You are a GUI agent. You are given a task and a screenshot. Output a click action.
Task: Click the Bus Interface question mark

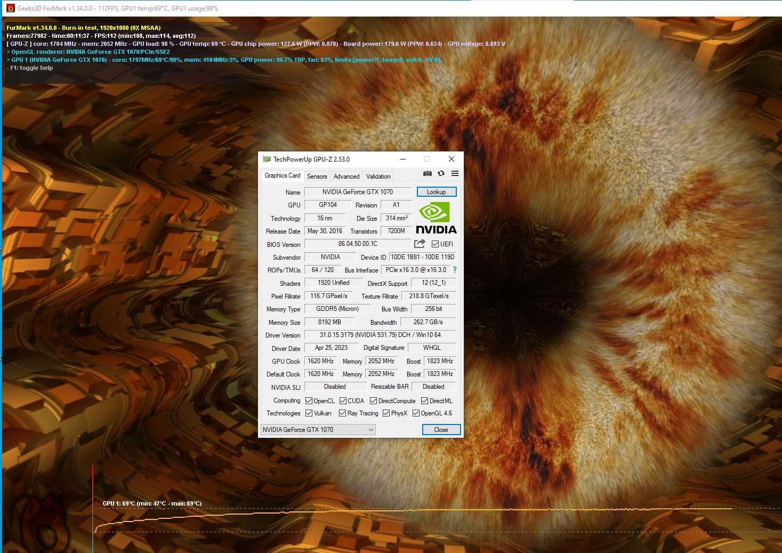pyautogui.click(x=455, y=270)
